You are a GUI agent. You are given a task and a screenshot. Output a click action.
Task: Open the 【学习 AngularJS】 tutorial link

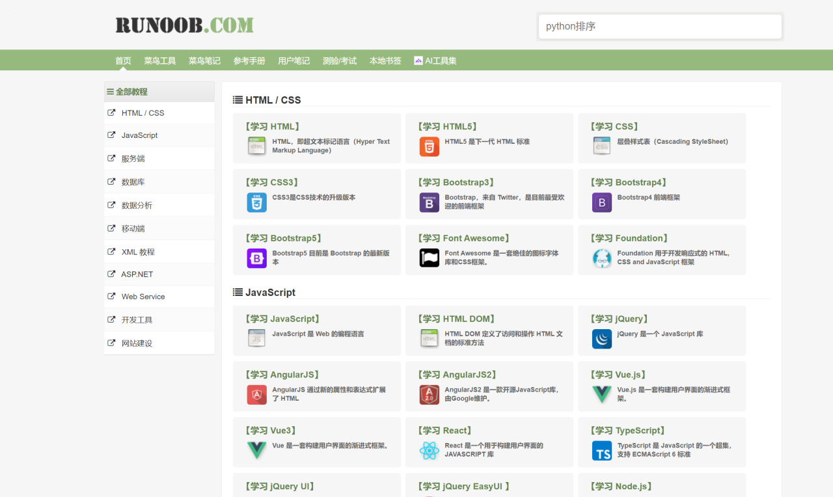pyautogui.click(x=282, y=375)
